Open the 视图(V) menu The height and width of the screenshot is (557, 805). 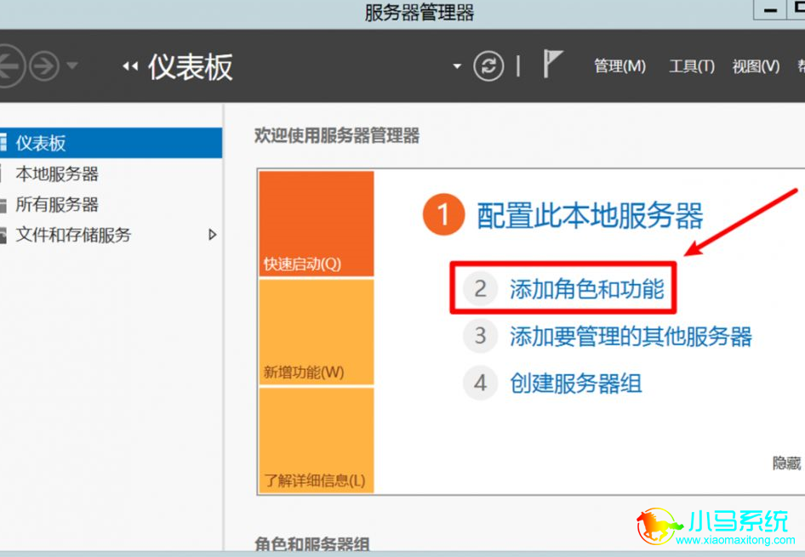[756, 66]
